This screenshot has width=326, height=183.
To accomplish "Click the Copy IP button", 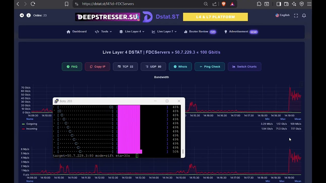I will click(x=97, y=67).
